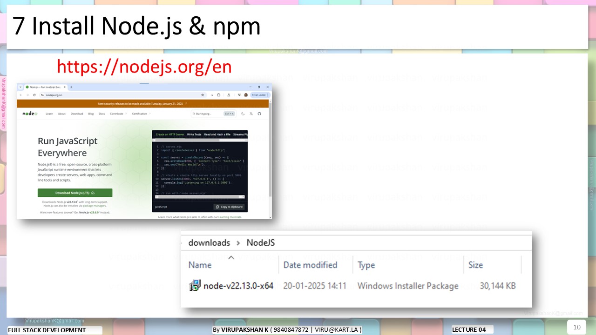This screenshot has width=596, height=335.
Task: Open the About nav item
Action: point(61,114)
